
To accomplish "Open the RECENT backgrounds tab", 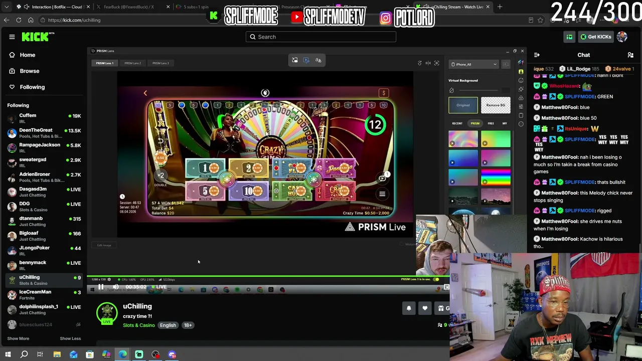I will (457, 123).
